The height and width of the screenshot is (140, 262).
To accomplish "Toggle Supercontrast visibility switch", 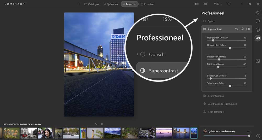I will [248, 29].
